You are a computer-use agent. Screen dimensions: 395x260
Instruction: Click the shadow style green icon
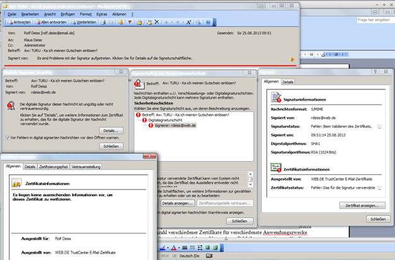(x=208, y=248)
